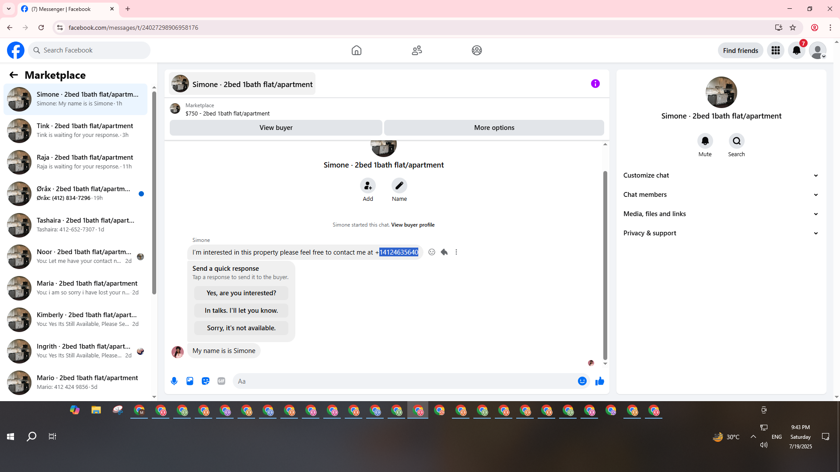Click the Aa message input field
840x472 pixels.
(405, 381)
